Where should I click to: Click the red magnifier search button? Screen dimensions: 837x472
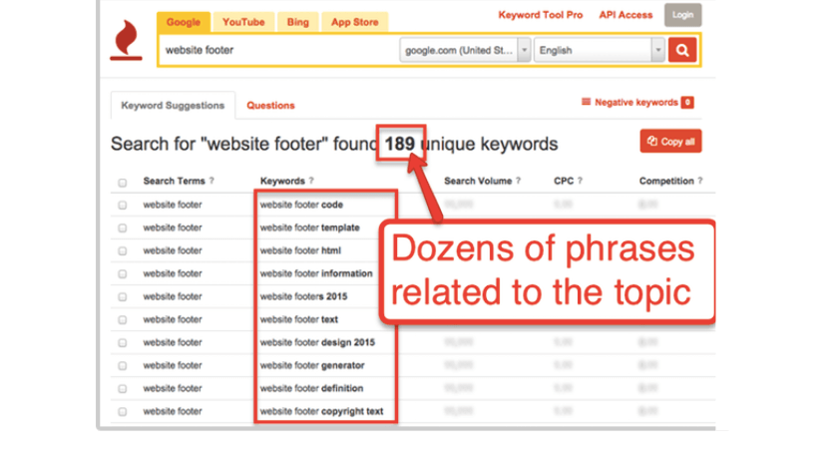coord(682,50)
